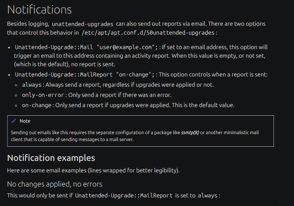Click the pencil icon in the Note box
Screen dimensions: 294x206
click(14, 121)
